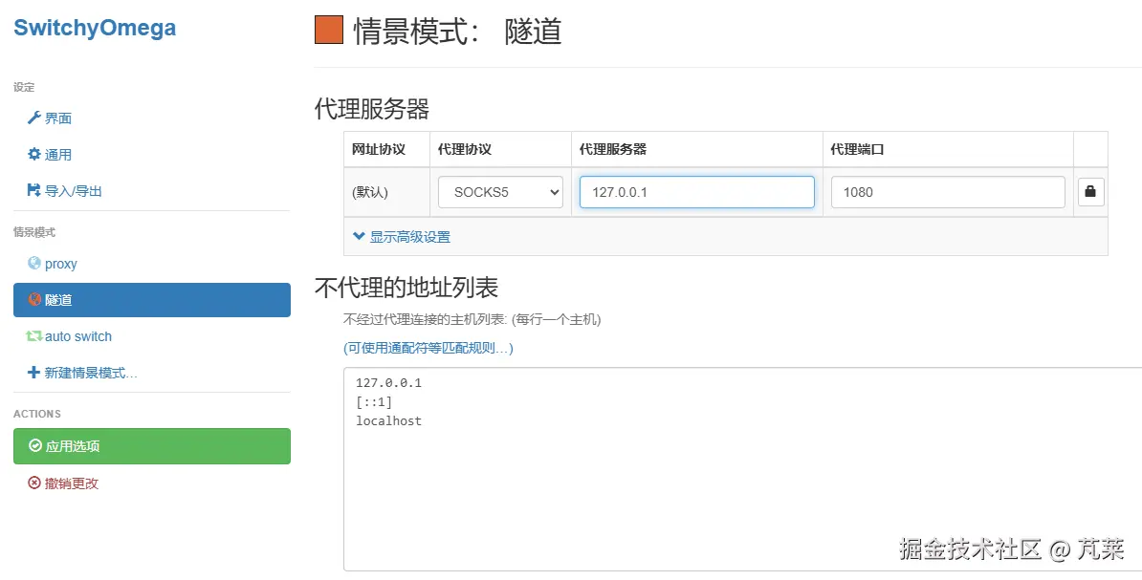The width and height of the screenshot is (1142, 580).
Task: Click the chevron icon of 显示高级设置
Action: (x=359, y=237)
